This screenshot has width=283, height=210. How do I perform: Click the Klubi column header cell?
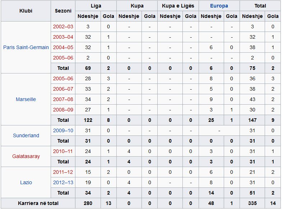pos(26,11)
